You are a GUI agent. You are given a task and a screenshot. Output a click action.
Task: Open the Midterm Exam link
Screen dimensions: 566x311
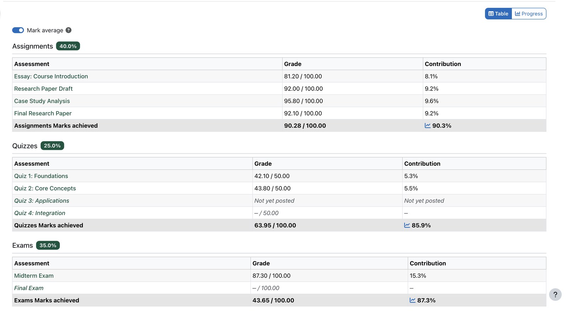[x=34, y=276]
